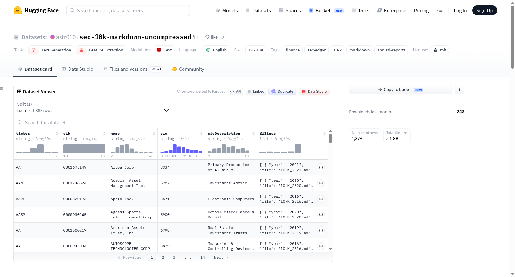Switch to the Data Studio tab

click(x=78, y=69)
